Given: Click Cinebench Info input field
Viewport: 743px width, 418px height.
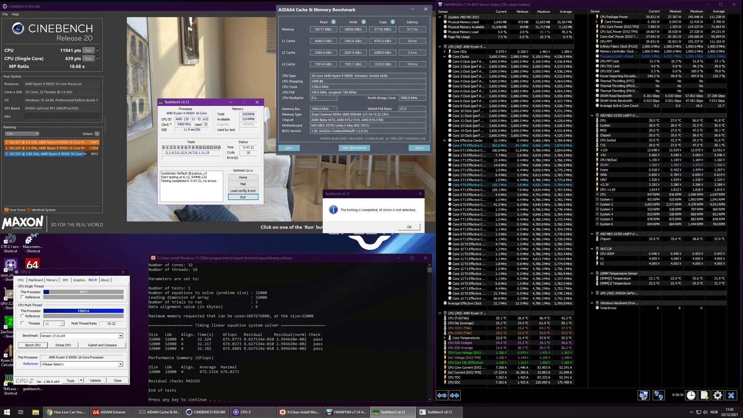Looking at the screenshot, I should (62, 116).
